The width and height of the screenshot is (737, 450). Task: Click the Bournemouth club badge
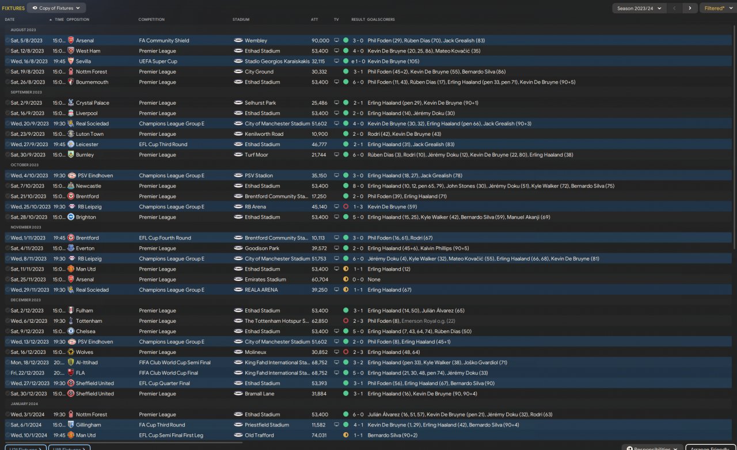click(71, 82)
